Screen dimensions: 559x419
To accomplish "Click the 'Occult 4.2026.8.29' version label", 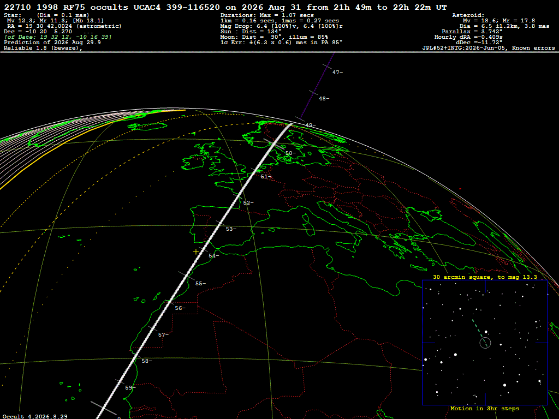I will (34, 416).
